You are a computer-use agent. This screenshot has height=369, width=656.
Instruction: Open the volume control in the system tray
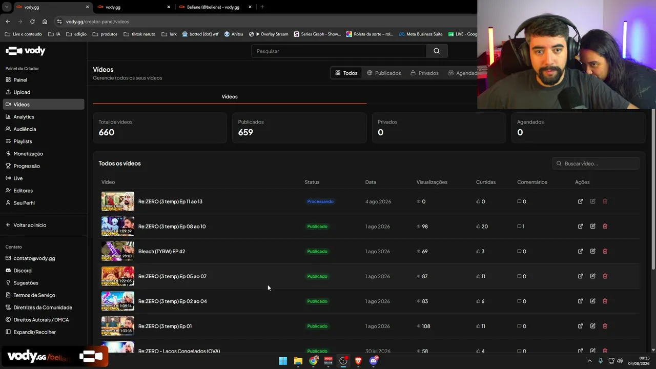click(620, 361)
